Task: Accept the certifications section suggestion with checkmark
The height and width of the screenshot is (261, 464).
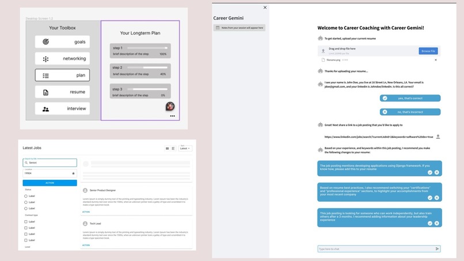Action: click(x=430, y=198)
